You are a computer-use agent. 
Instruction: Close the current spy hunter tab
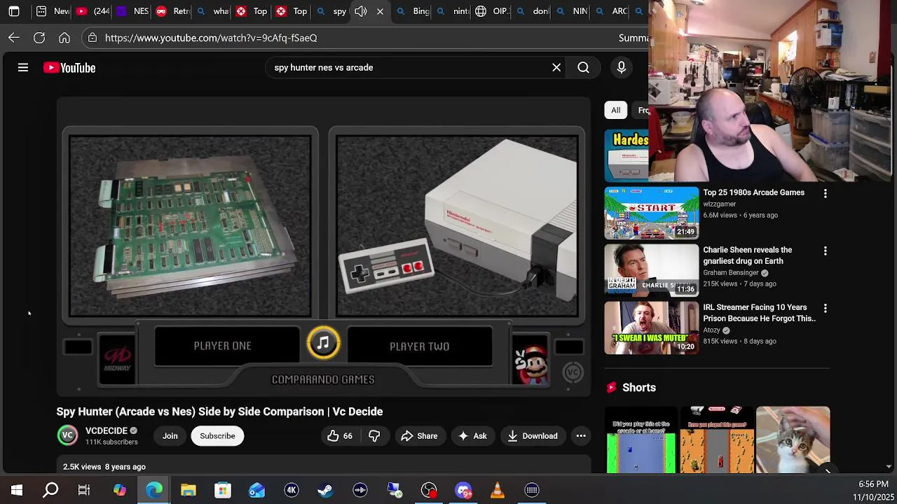380,11
